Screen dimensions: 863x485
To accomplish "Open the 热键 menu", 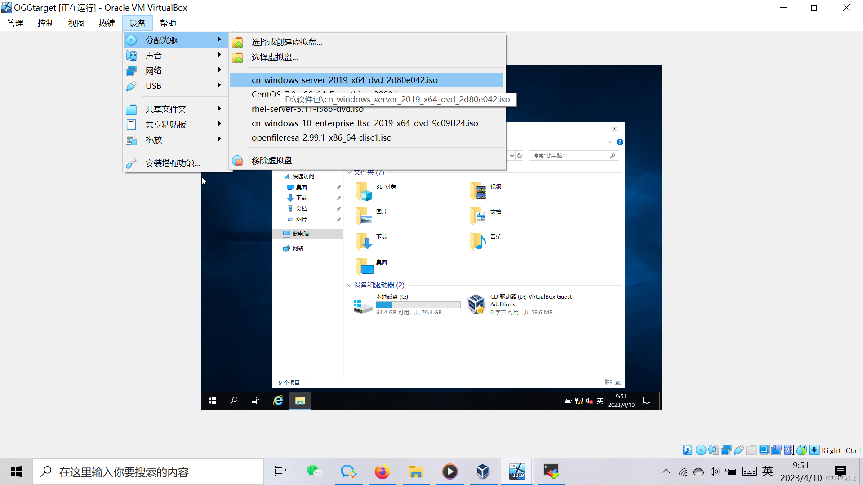I will pyautogui.click(x=107, y=23).
